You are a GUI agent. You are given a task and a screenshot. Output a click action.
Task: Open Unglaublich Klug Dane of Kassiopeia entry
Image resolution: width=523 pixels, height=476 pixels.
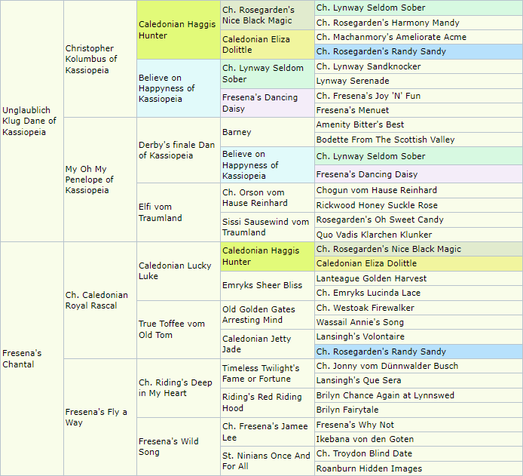[30, 121]
